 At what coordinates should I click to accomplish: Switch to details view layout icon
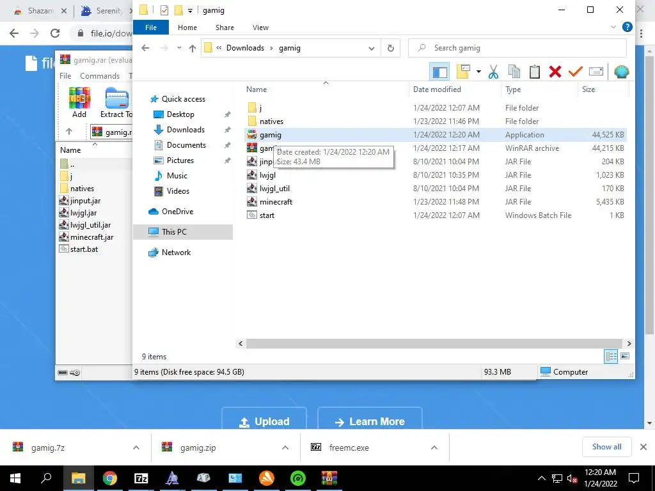click(611, 357)
